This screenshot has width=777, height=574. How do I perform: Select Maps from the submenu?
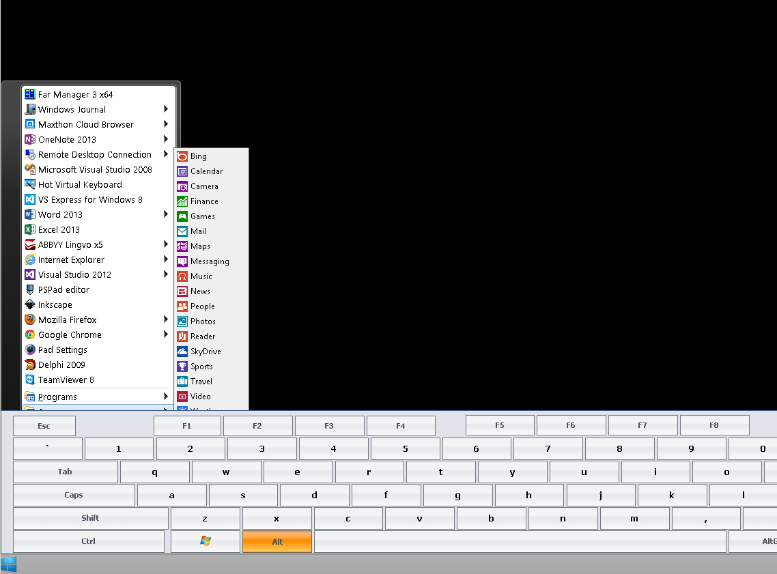[211, 246]
